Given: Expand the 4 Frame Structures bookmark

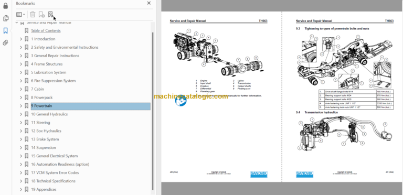Looking at the screenshot, I should click(21, 64).
